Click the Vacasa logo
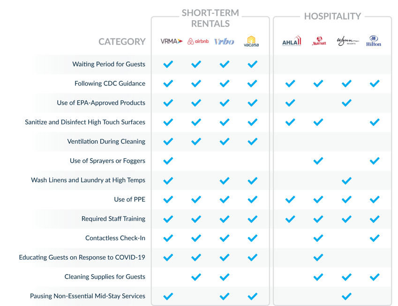 (251, 41)
